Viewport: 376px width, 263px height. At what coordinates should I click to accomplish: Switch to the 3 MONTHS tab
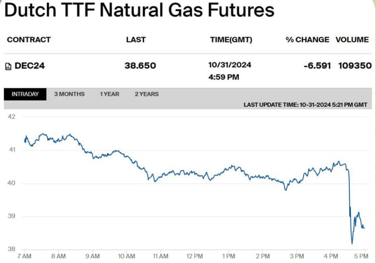(x=69, y=94)
